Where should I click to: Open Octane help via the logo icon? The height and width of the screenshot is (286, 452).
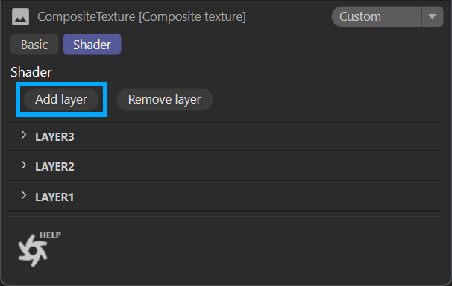[x=33, y=250]
